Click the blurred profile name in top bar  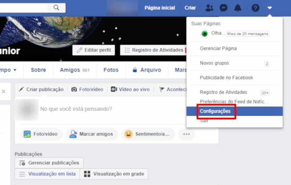click(x=122, y=8)
